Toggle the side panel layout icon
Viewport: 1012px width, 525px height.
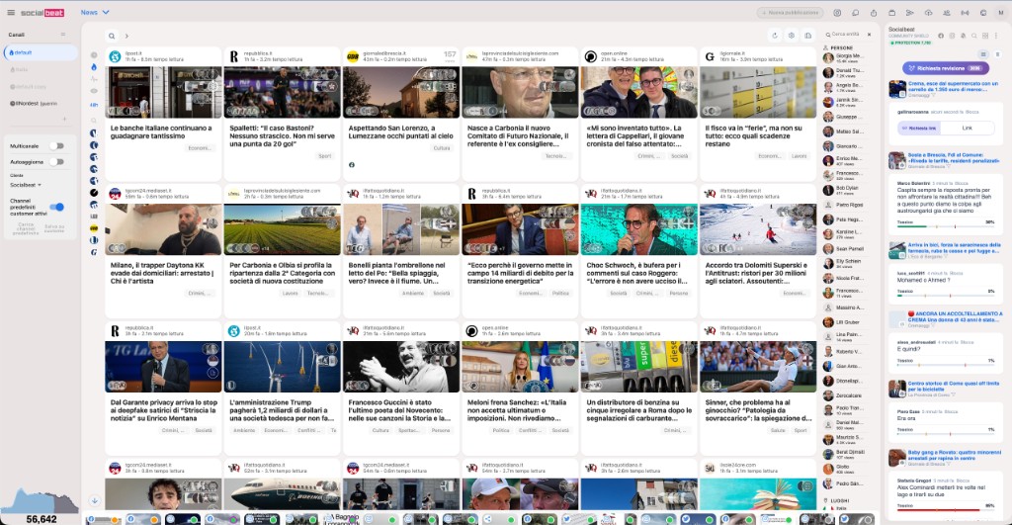pos(807,36)
